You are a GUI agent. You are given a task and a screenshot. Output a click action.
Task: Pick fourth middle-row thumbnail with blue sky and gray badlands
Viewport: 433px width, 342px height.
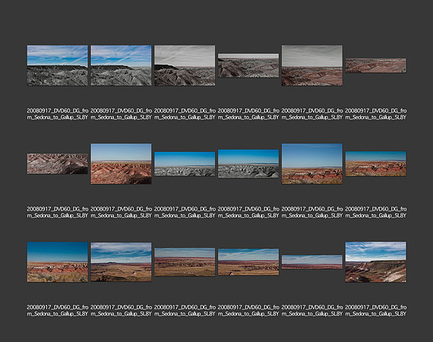click(248, 164)
